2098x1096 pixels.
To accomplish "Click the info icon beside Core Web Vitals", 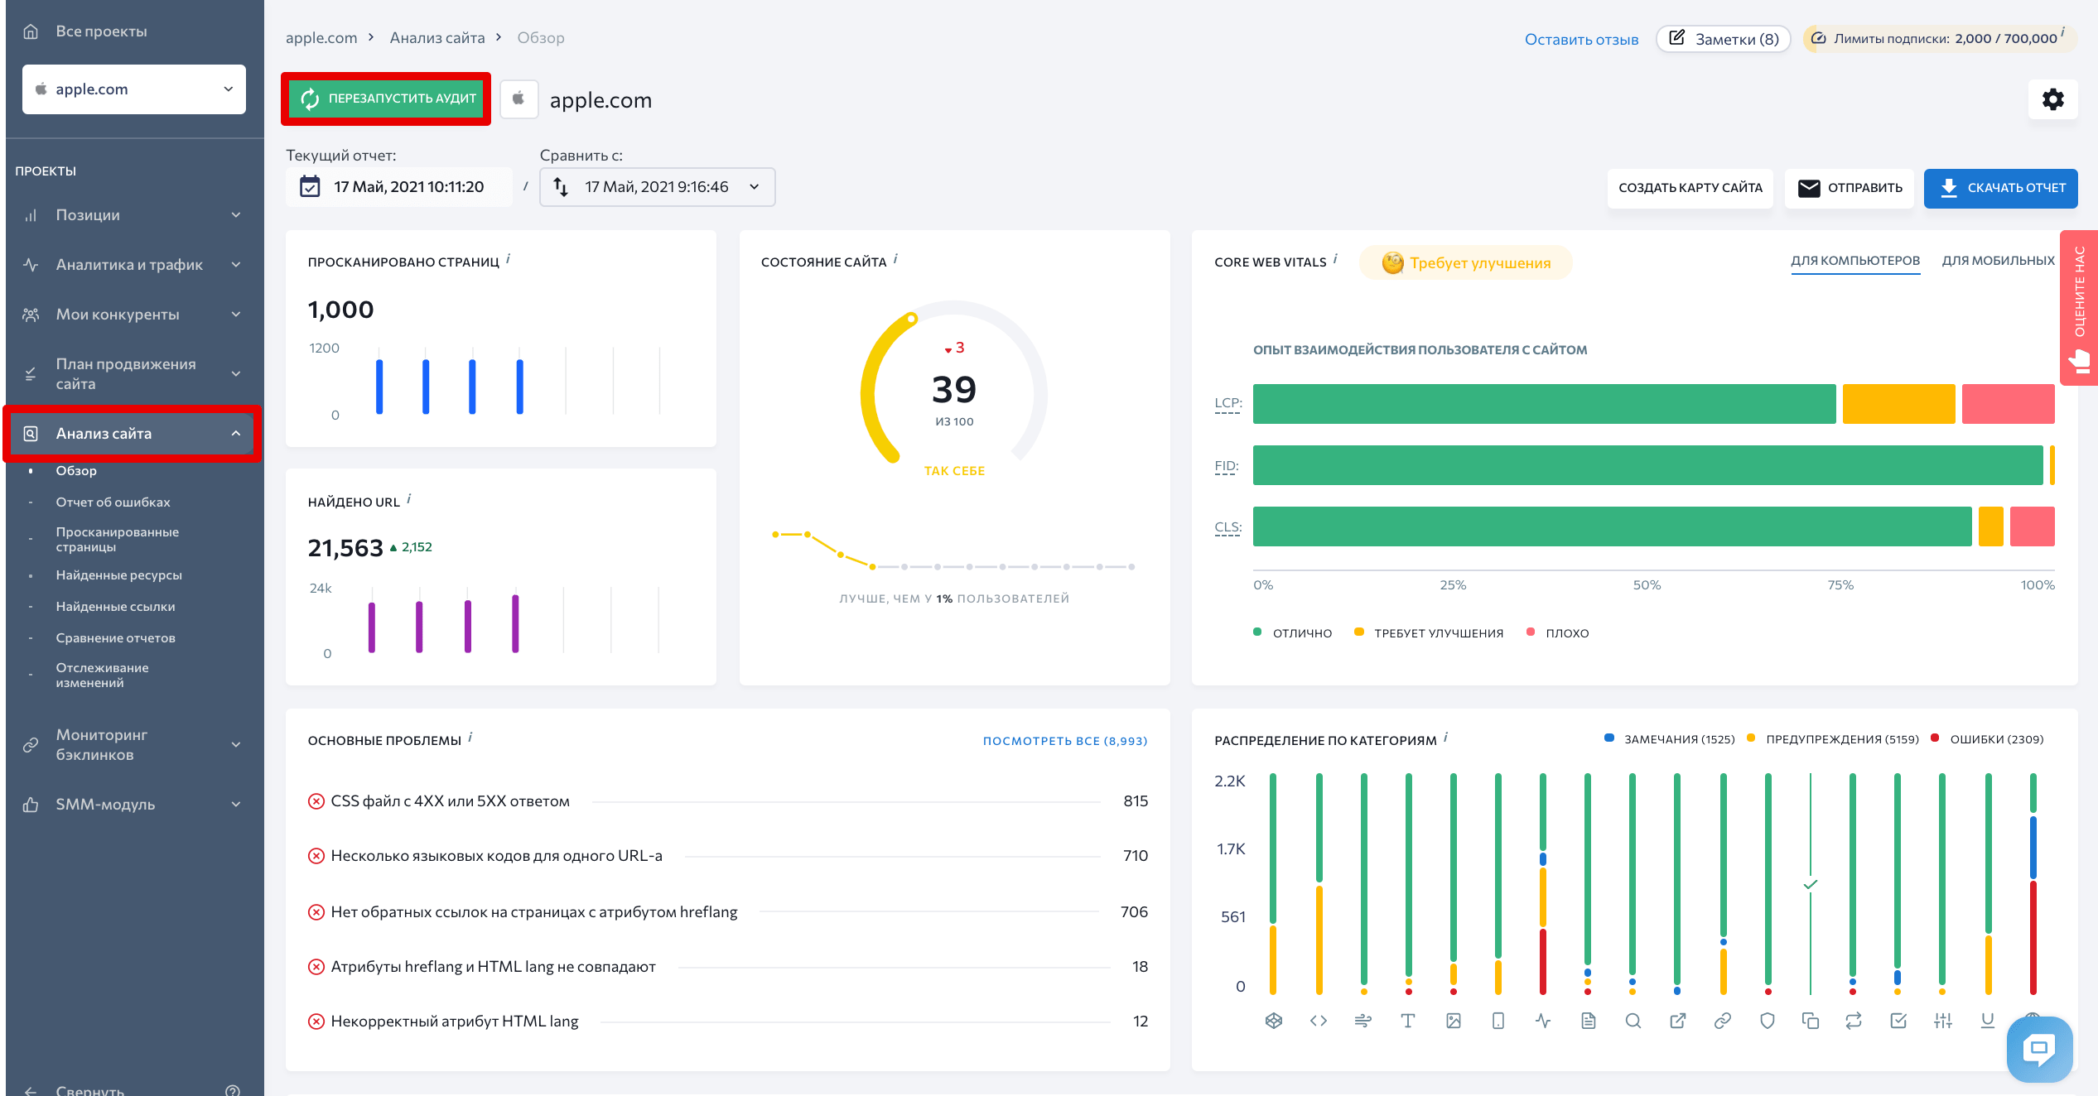I will click(1335, 259).
